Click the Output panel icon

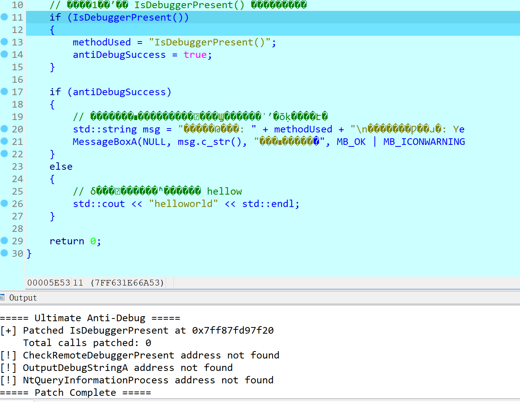pos(2,298)
